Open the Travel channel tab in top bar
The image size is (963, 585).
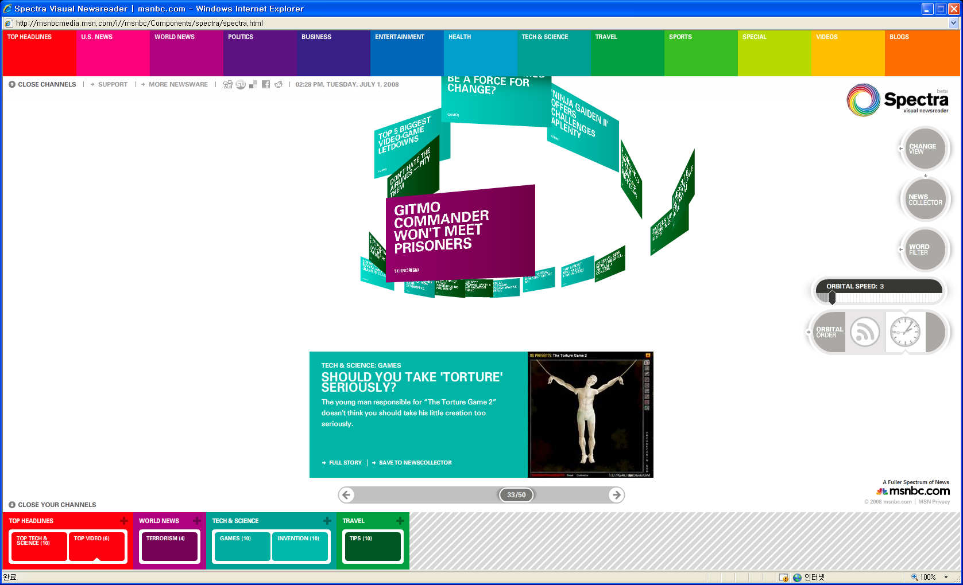pyautogui.click(x=628, y=53)
